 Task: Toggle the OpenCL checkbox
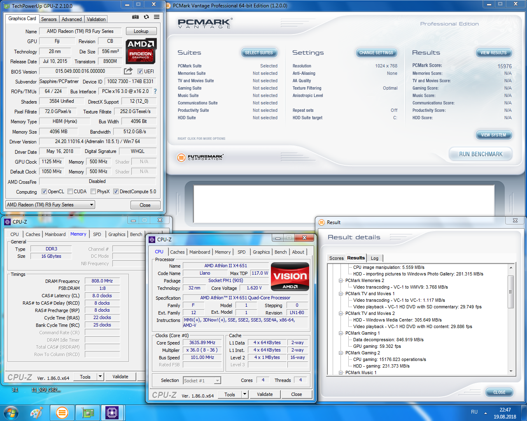coord(44,192)
